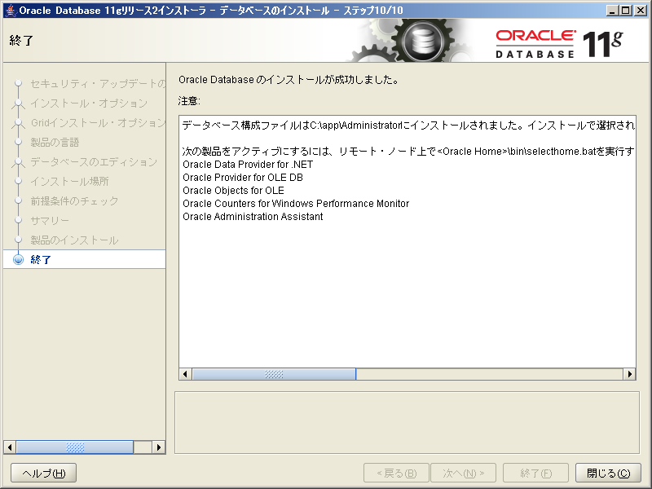Click the right arrow of sidebar scrollbar
This screenshot has height=489, width=652.
tap(159, 447)
